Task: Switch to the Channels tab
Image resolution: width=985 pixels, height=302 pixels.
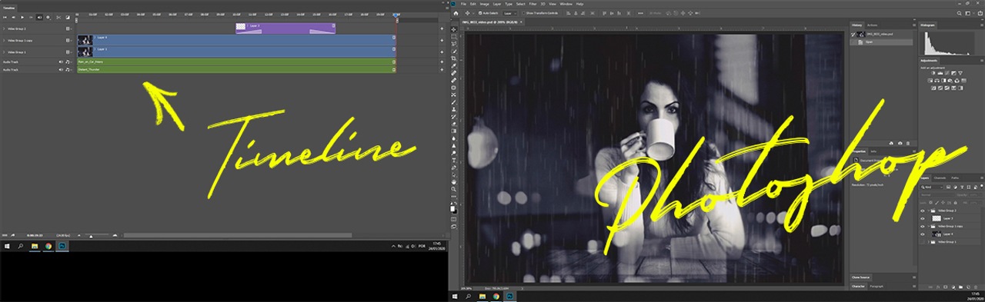Action: [x=940, y=178]
